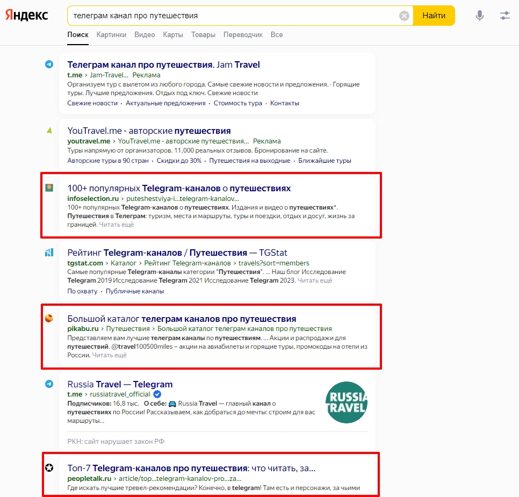
Task: Open Путешествия breadcrumb under pikabu result
Action: (x=128, y=328)
